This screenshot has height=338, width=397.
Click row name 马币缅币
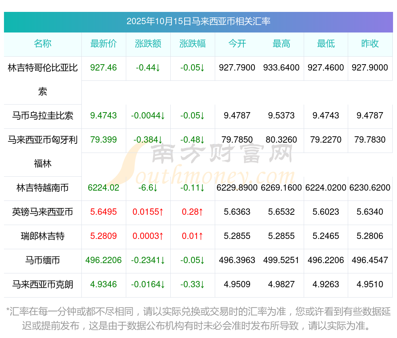[x=42, y=260]
